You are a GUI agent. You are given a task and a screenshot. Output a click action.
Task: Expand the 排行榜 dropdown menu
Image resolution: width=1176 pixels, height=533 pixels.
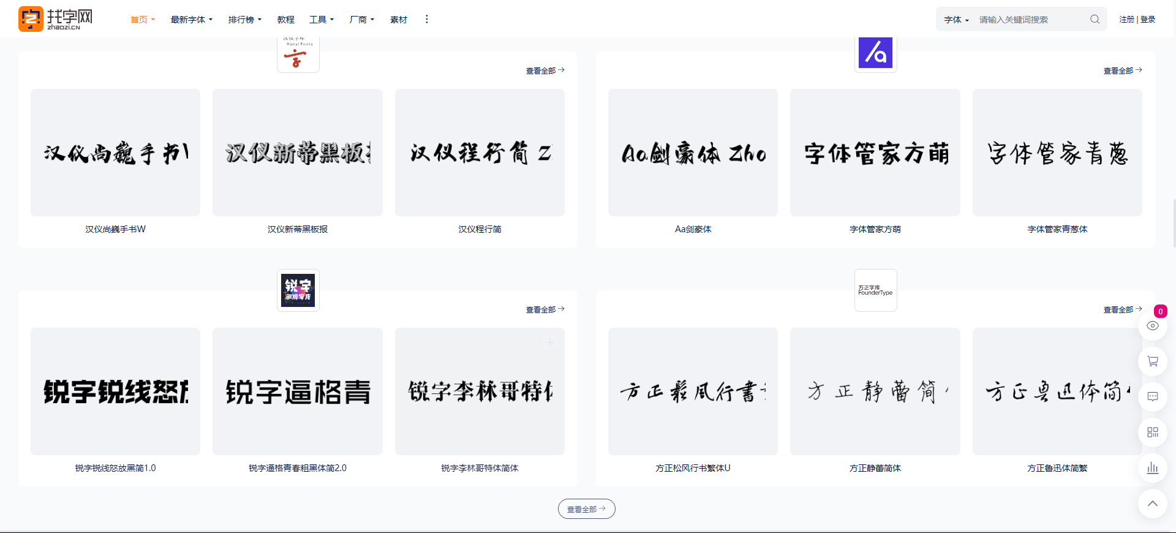(245, 20)
